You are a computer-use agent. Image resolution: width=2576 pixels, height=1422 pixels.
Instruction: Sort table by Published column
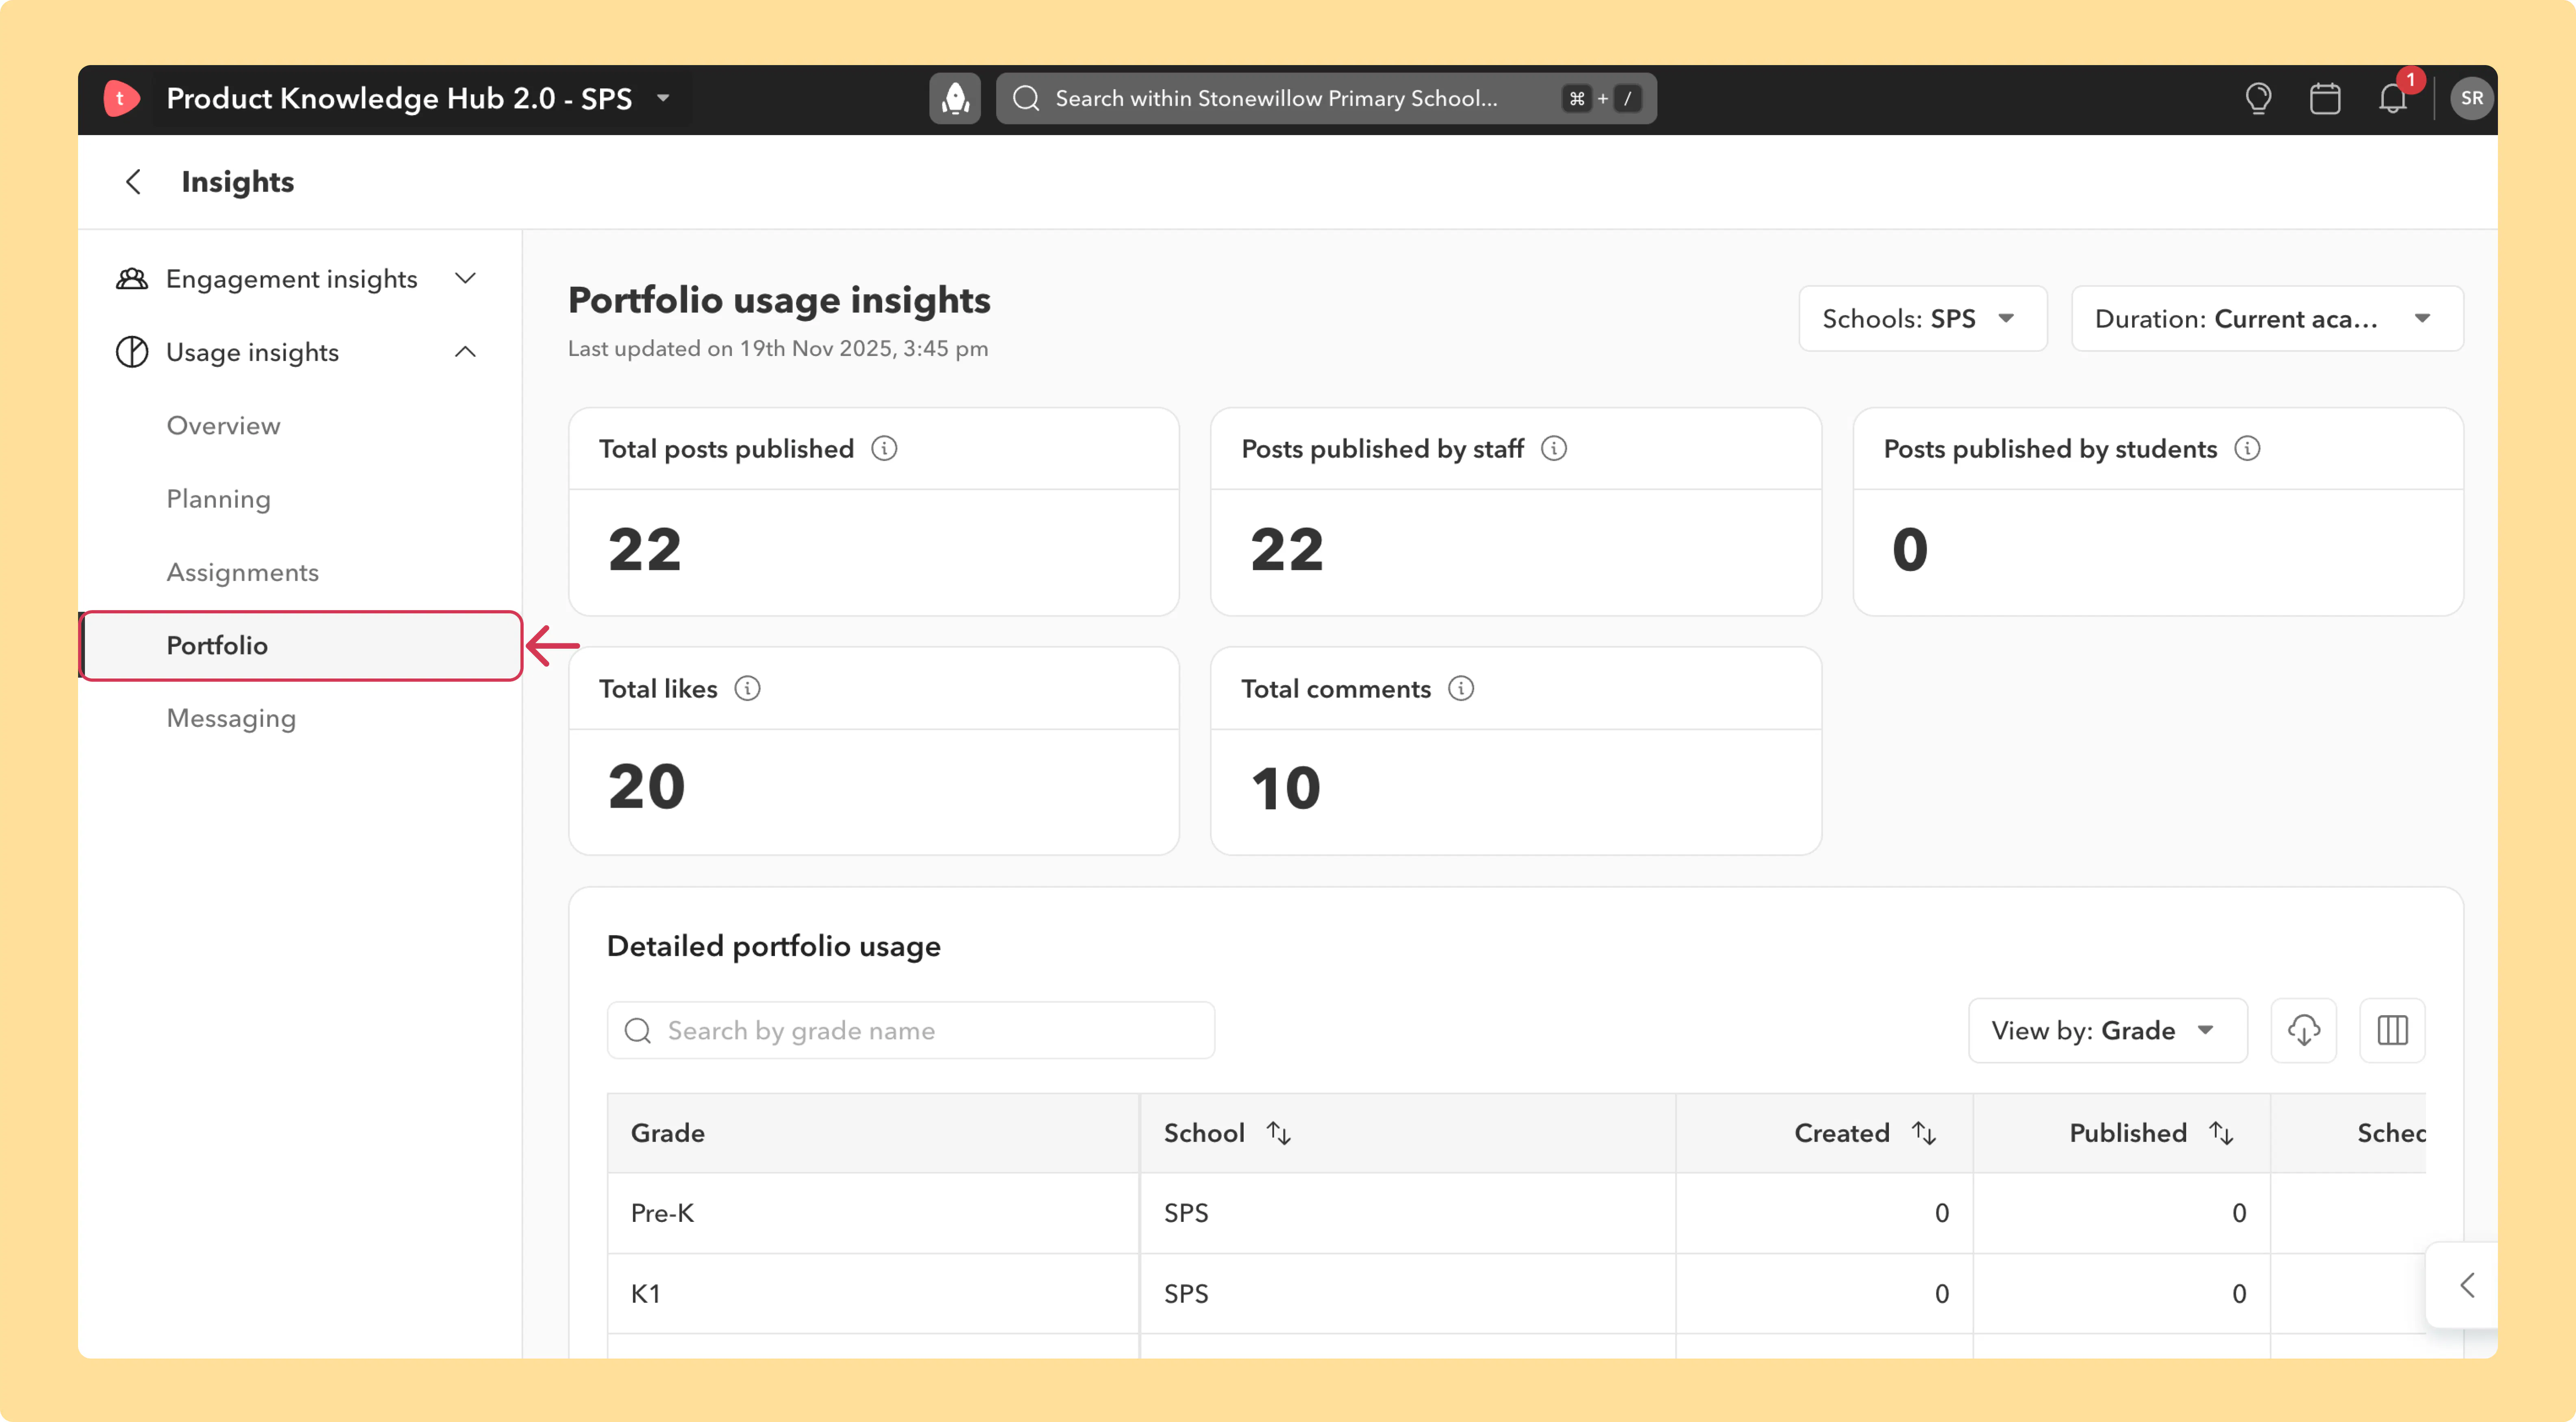[2221, 1133]
